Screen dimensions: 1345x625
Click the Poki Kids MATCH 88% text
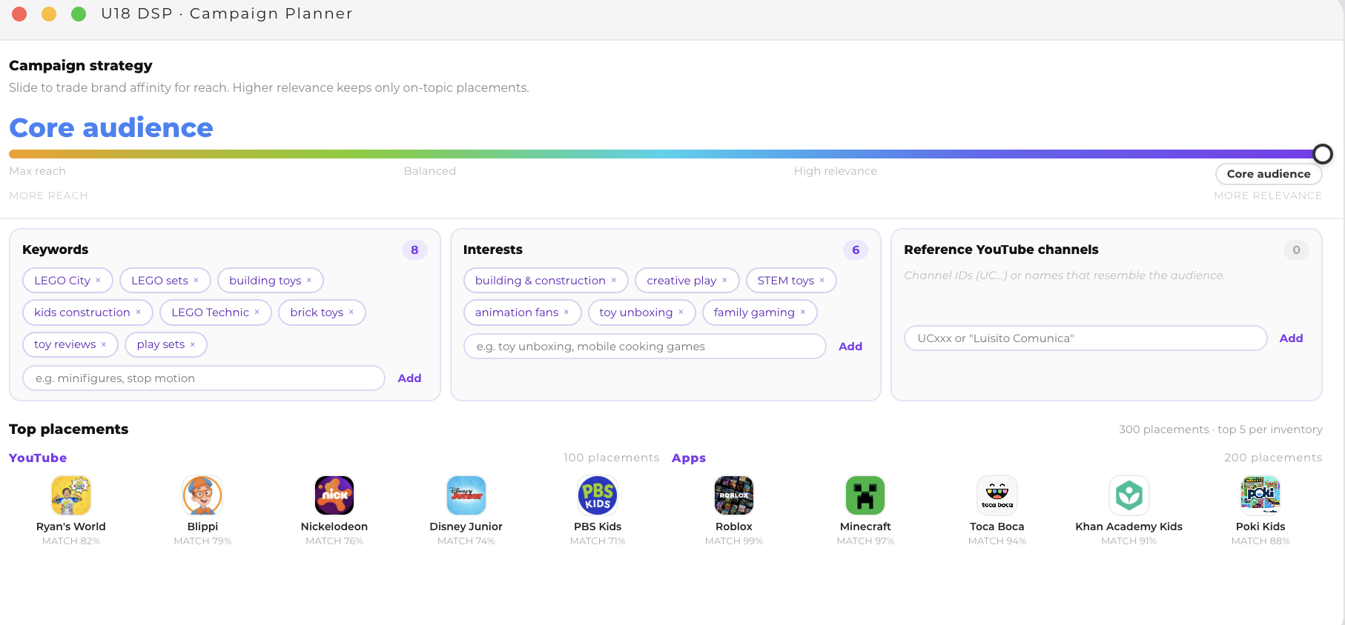[1260, 541]
